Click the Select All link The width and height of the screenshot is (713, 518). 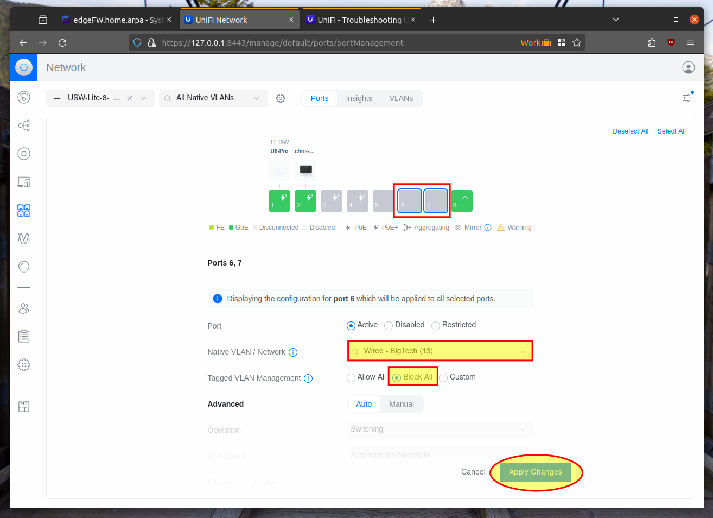[x=672, y=131]
